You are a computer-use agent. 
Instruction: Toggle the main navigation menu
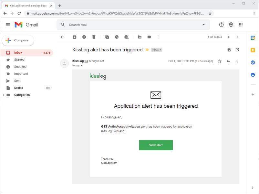(x=8, y=24)
